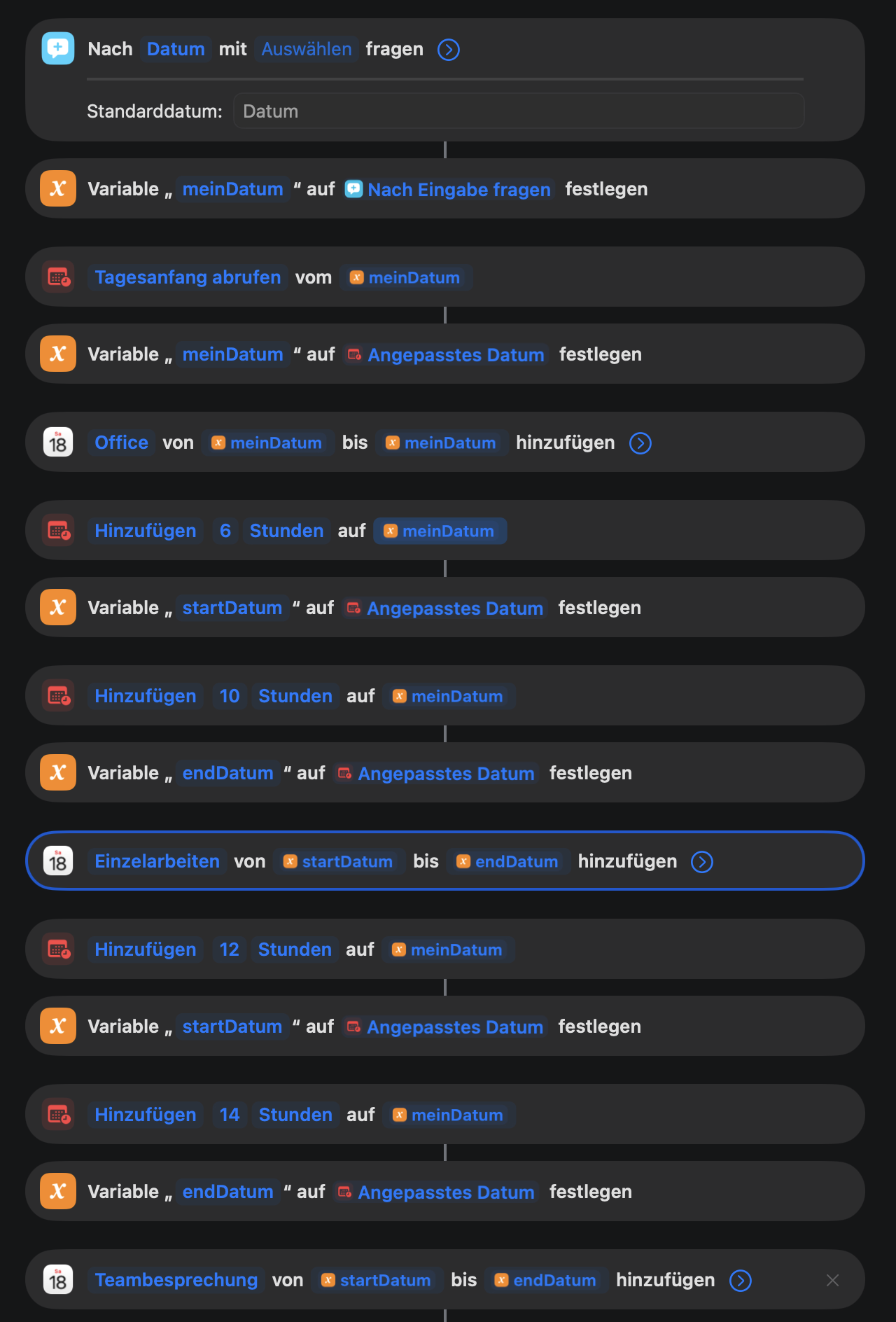Click the calendar icon on the Teambesprechung action
Image resolution: width=896 pixels, height=1322 pixels.
(x=58, y=1280)
